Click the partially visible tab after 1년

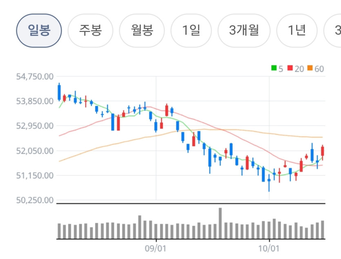[333, 31]
